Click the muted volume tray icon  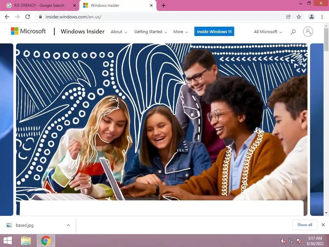point(283,241)
